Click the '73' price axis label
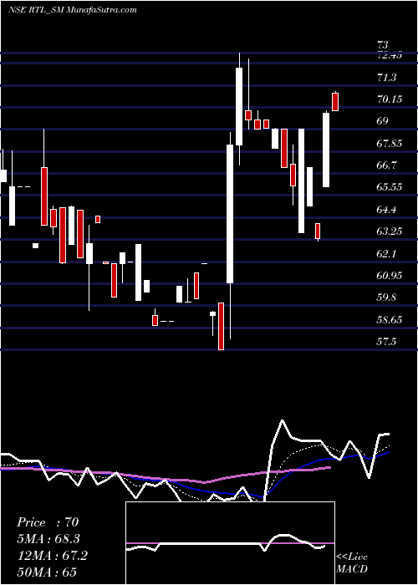This screenshot has width=418, height=585. [383, 45]
